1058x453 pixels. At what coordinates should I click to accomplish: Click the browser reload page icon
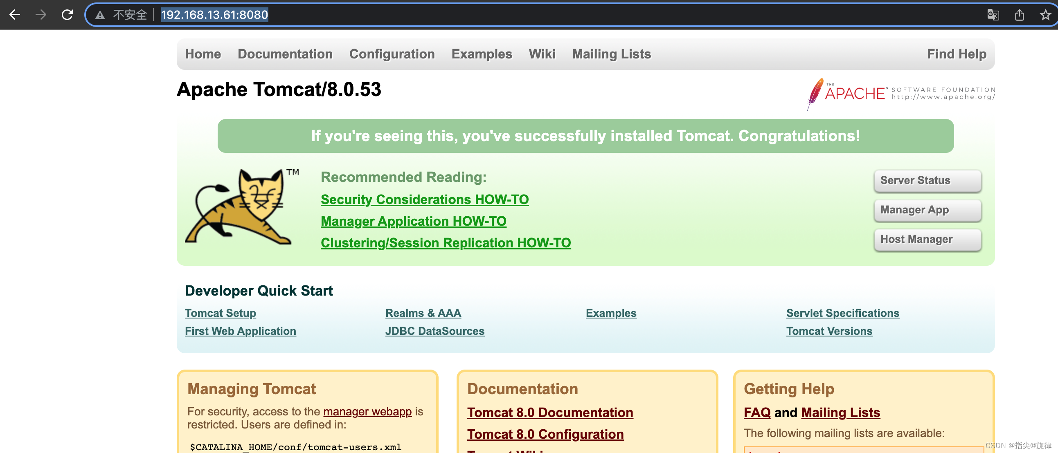tap(68, 15)
